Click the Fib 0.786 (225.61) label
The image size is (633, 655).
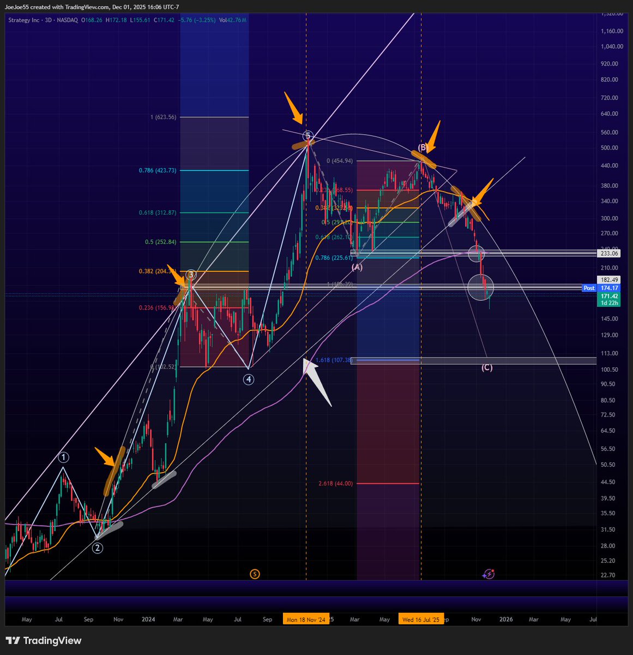pos(334,258)
